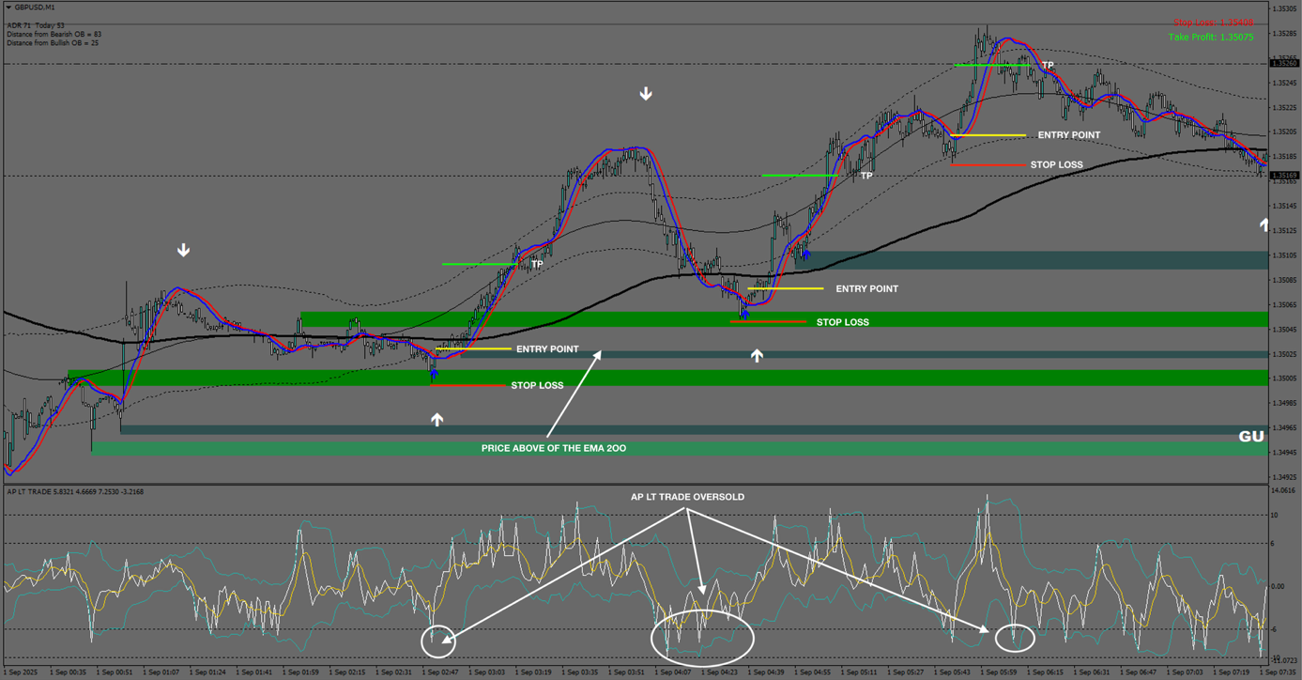Click the red Stop Loss: 1.35408 text
The height and width of the screenshot is (680, 1302).
pyautogui.click(x=1213, y=23)
